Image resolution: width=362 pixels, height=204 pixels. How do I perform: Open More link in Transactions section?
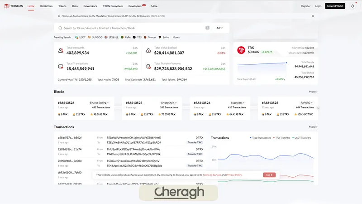[313, 127]
